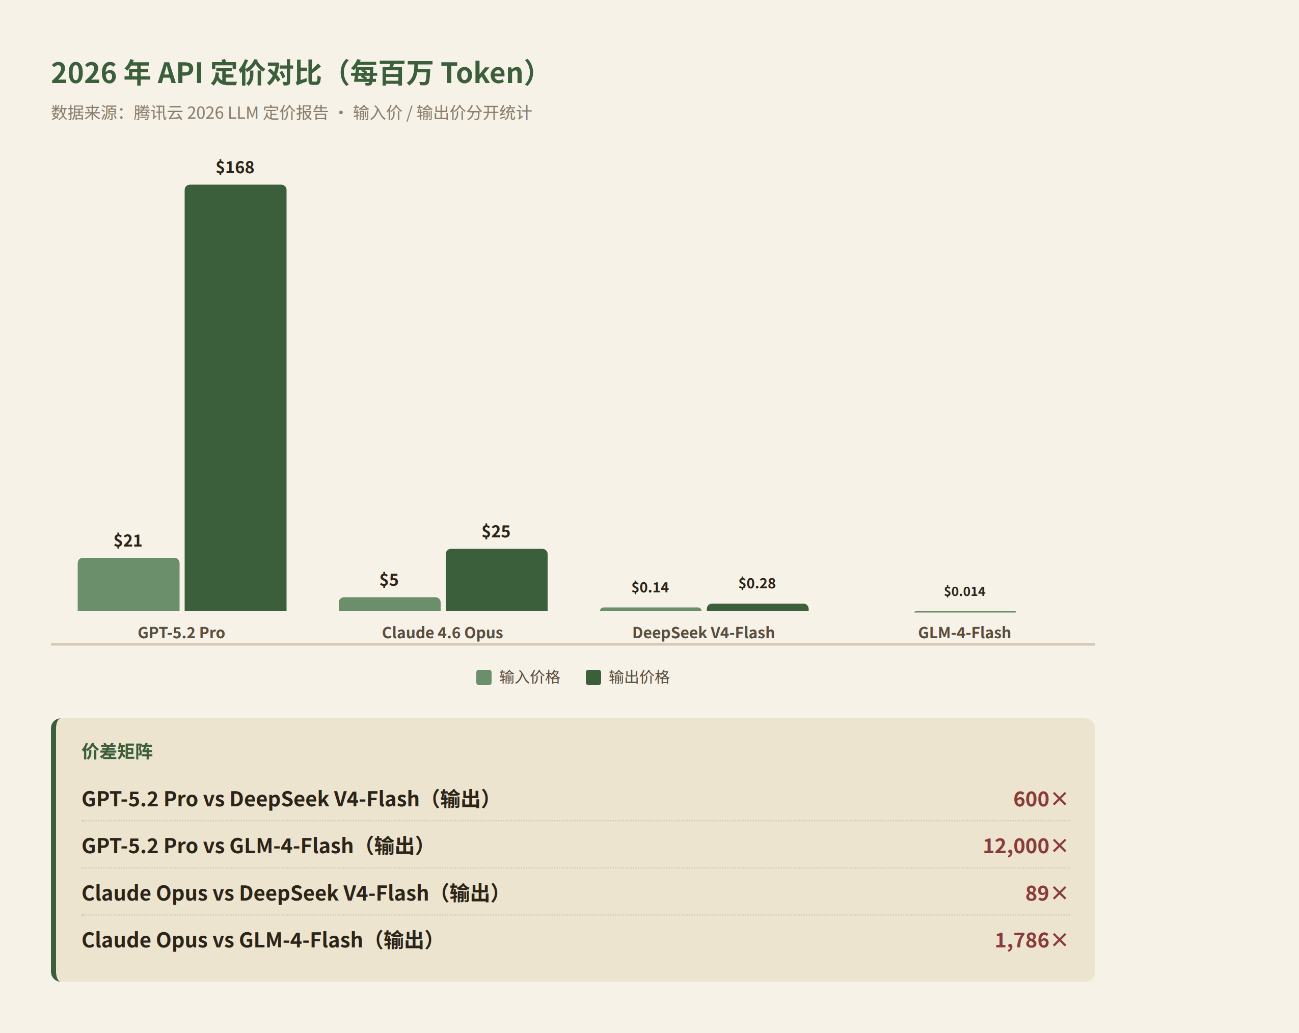Click the dark green 输出价格 legend swatch

pos(593,677)
